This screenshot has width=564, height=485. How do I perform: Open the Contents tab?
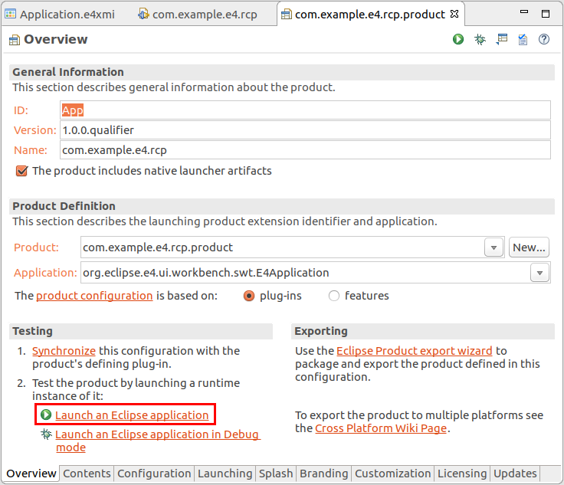tap(87, 474)
